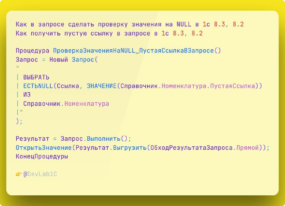Select the ВЫБРАТЬ keyword in the query
285x206 pixels.
[x=36, y=77]
